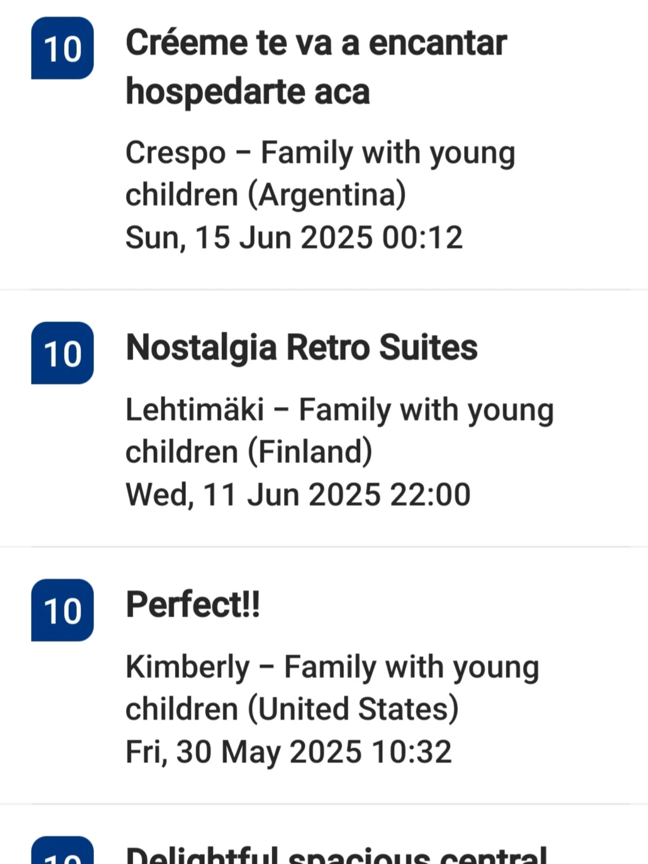Tap the partially visible bottom score badge

(x=62, y=850)
